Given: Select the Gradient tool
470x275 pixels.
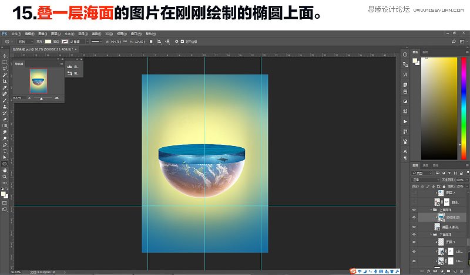Looking at the screenshot, I should click(x=5, y=125).
